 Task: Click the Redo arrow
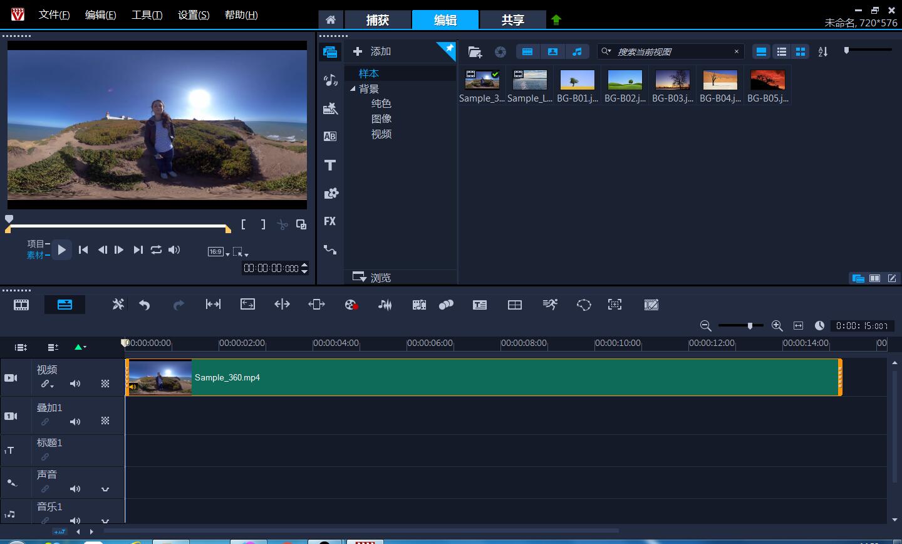179,305
